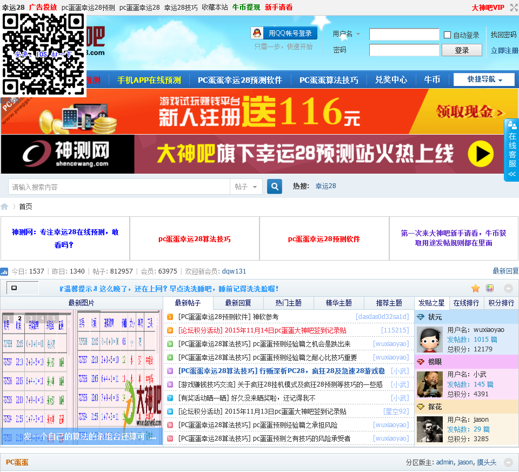Click the QQ account login button
The image size is (519, 472).
[x=284, y=33]
